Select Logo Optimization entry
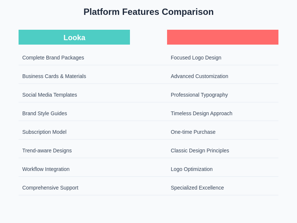 192,169
